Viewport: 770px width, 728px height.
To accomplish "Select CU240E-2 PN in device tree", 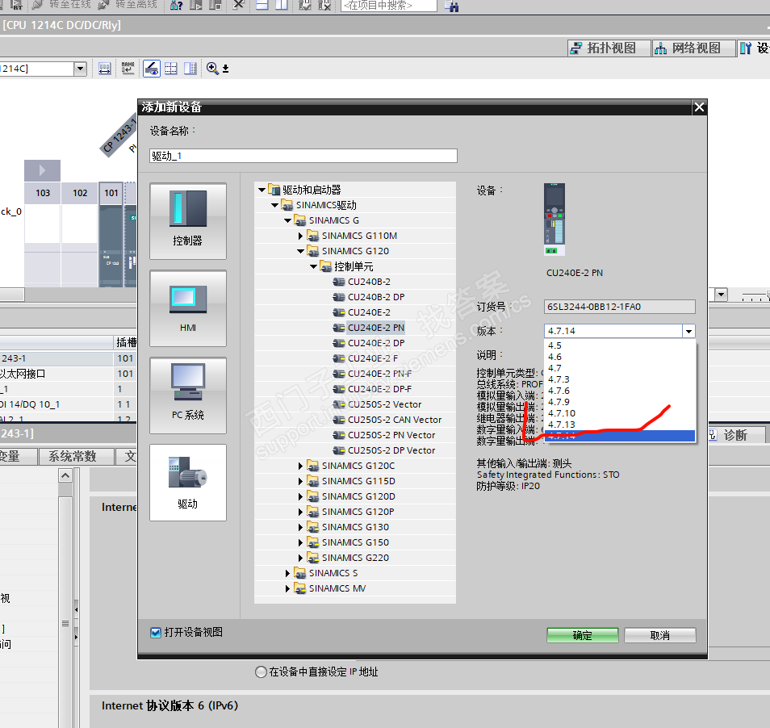I will pos(375,328).
